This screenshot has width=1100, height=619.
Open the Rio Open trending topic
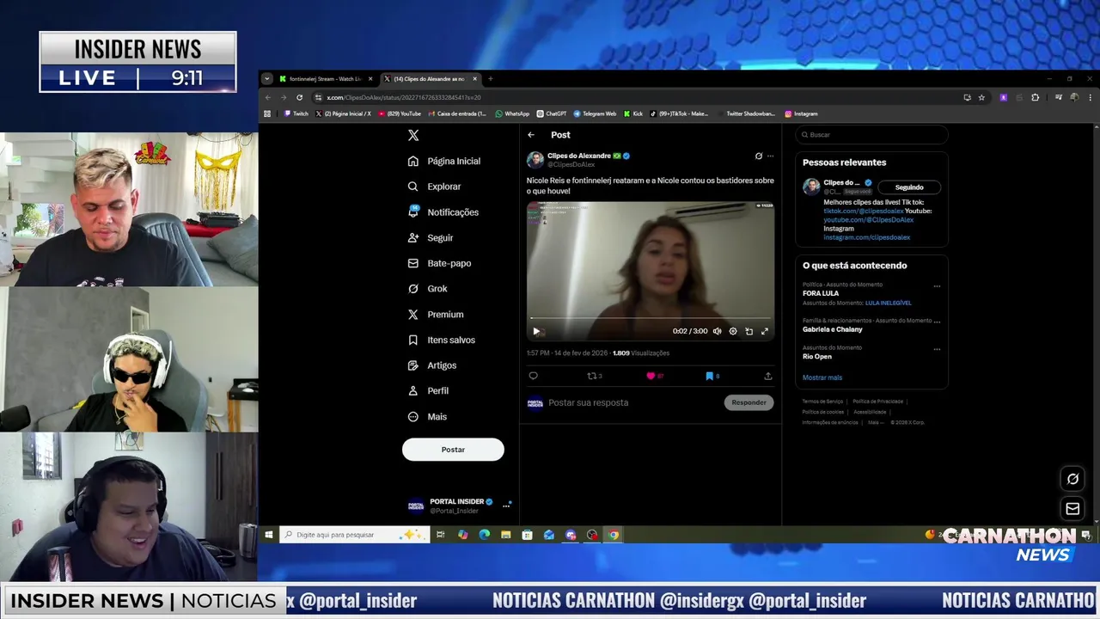tap(817, 357)
